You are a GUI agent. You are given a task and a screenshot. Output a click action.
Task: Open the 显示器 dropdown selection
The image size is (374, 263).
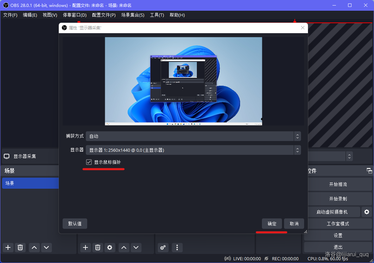coord(193,150)
